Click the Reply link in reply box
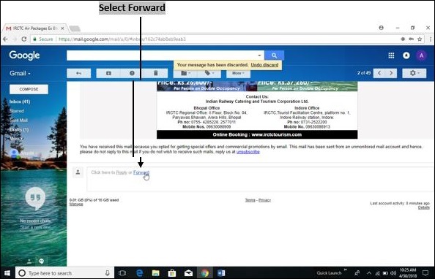435x279 pixels. 122,172
